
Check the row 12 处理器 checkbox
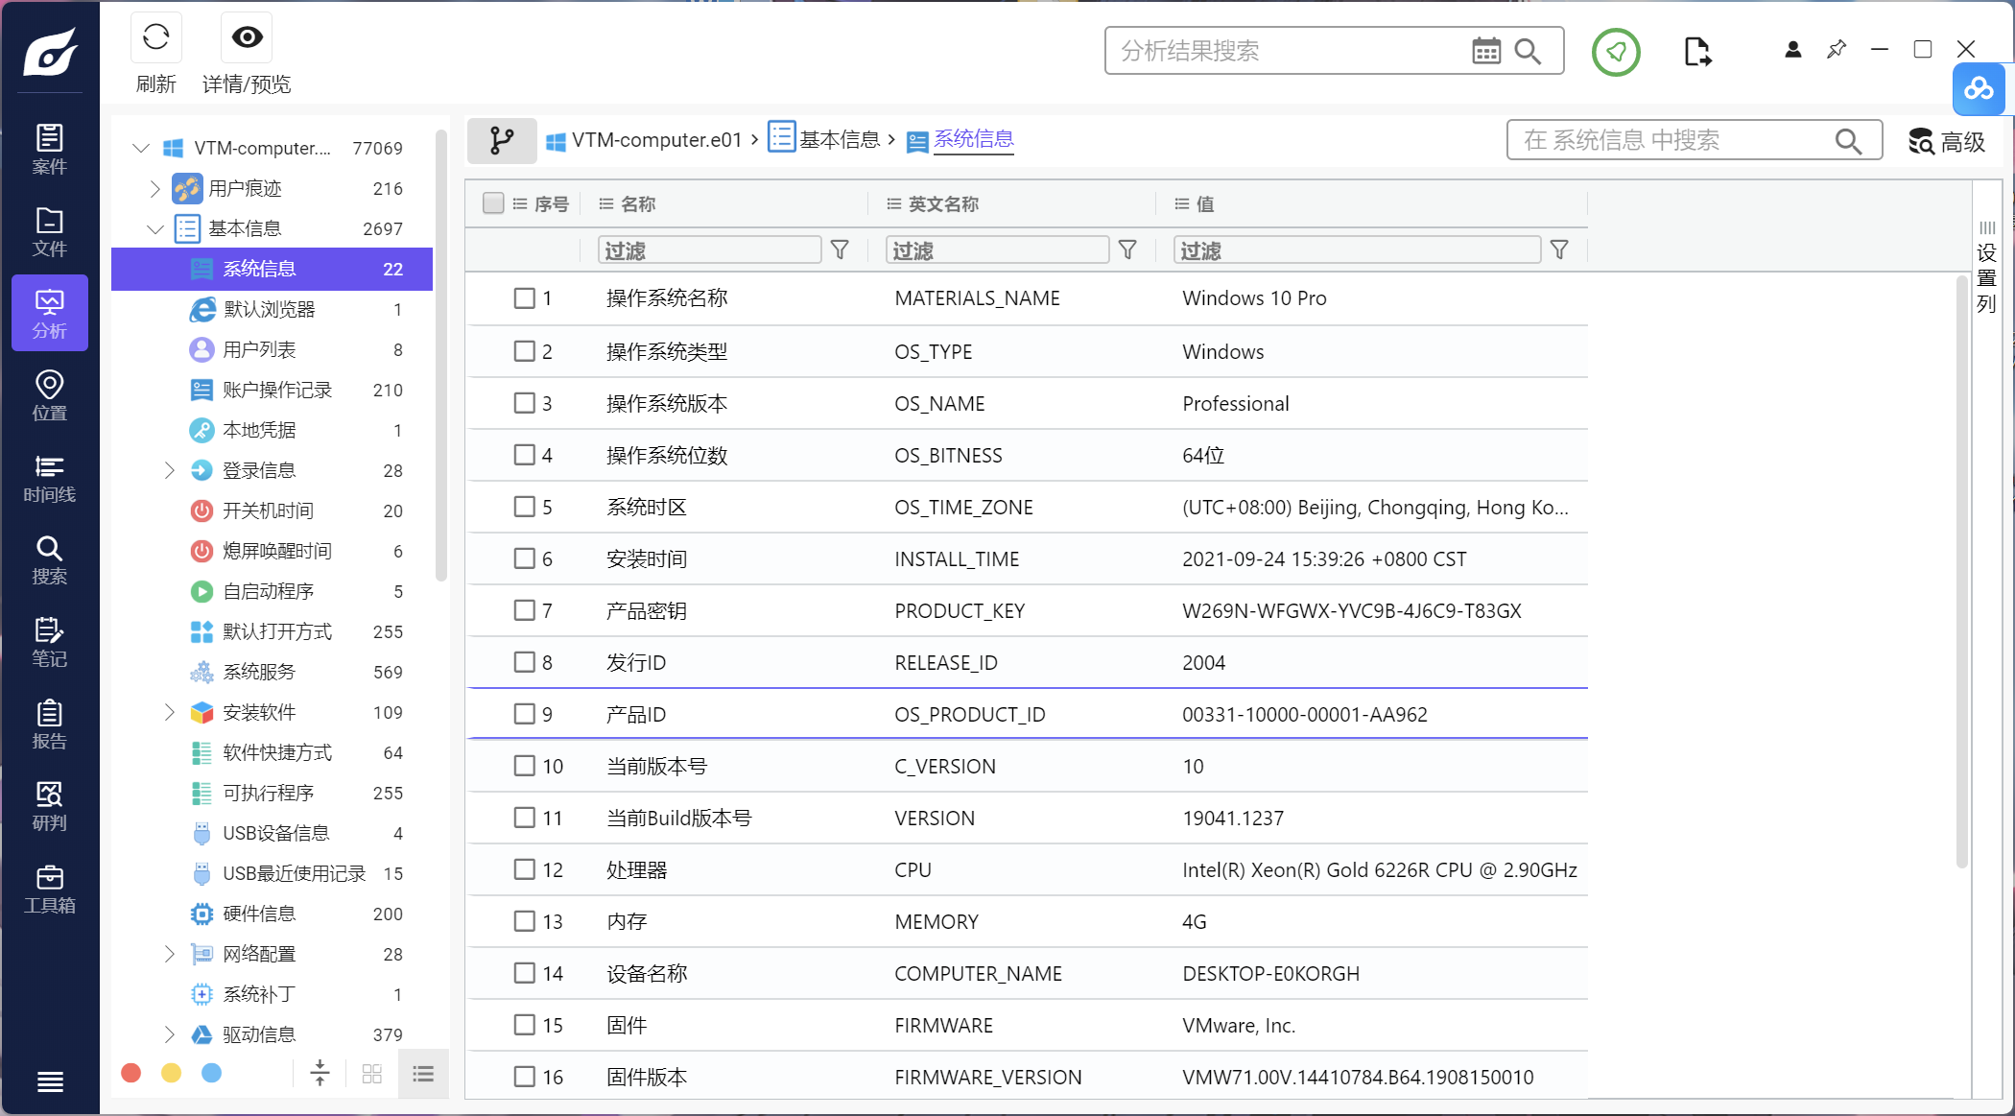[524, 869]
